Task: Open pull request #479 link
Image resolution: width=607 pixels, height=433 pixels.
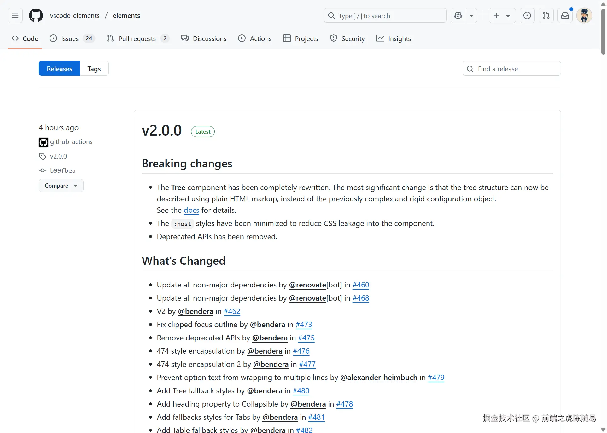Action: 436,378
